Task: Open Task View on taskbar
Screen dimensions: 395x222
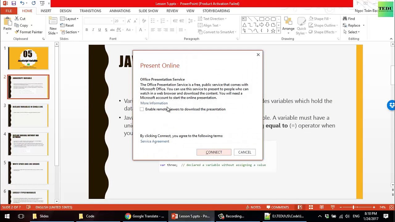Action: pyautogui.click(x=21, y=216)
